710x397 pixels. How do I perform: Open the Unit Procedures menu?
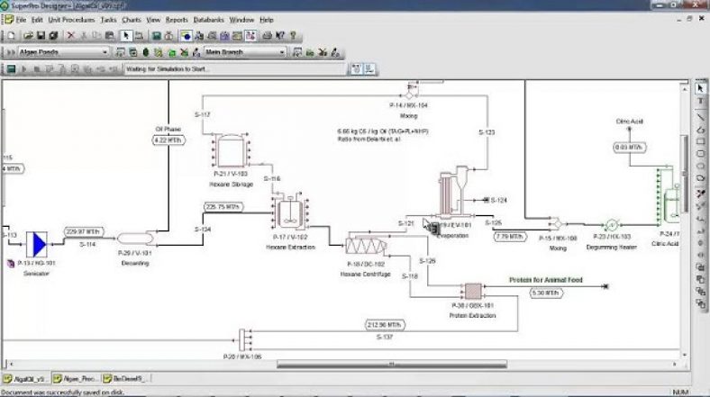[x=71, y=20]
